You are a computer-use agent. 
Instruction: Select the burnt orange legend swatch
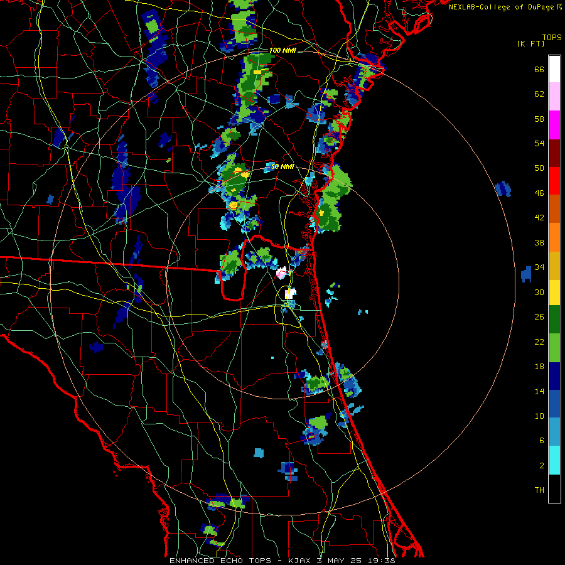pos(554,208)
